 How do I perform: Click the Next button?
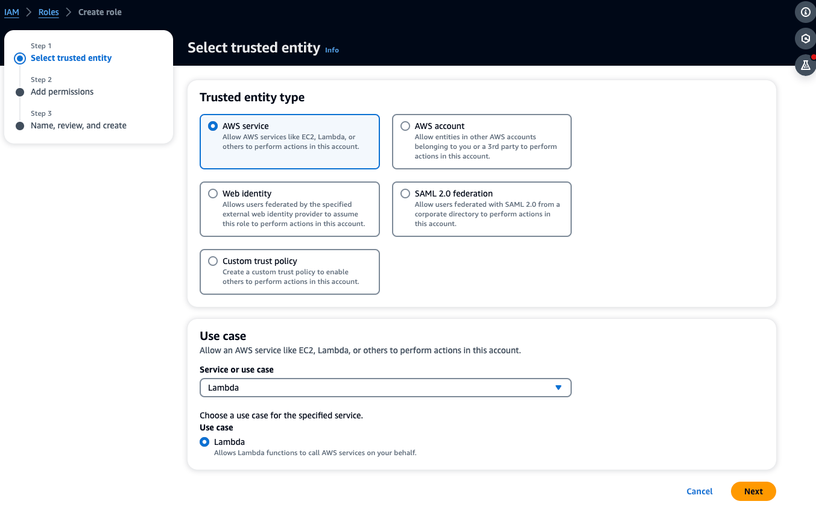(x=753, y=491)
